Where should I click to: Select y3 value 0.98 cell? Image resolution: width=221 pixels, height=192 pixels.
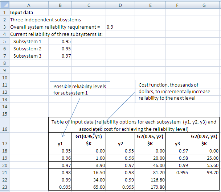click(177, 158)
